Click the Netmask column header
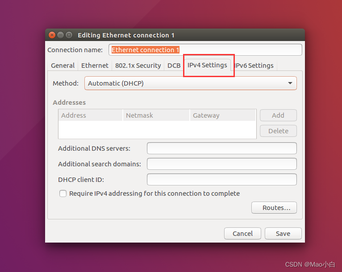This screenshot has height=272, width=342. point(156,115)
